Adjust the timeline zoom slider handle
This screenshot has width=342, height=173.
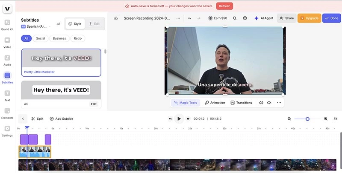[307, 119]
